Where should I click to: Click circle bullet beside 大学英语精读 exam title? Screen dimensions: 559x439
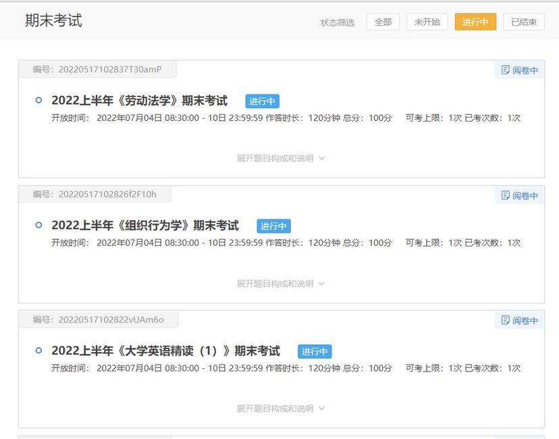[38, 351]
